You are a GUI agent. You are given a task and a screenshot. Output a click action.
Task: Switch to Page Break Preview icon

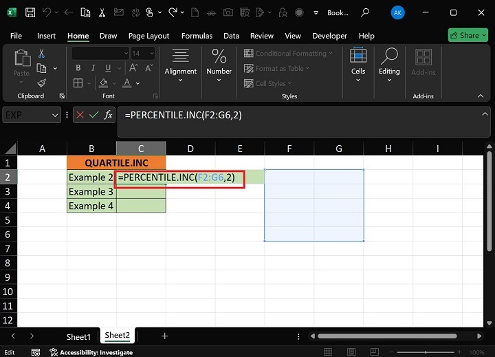[x=375, y=352]
